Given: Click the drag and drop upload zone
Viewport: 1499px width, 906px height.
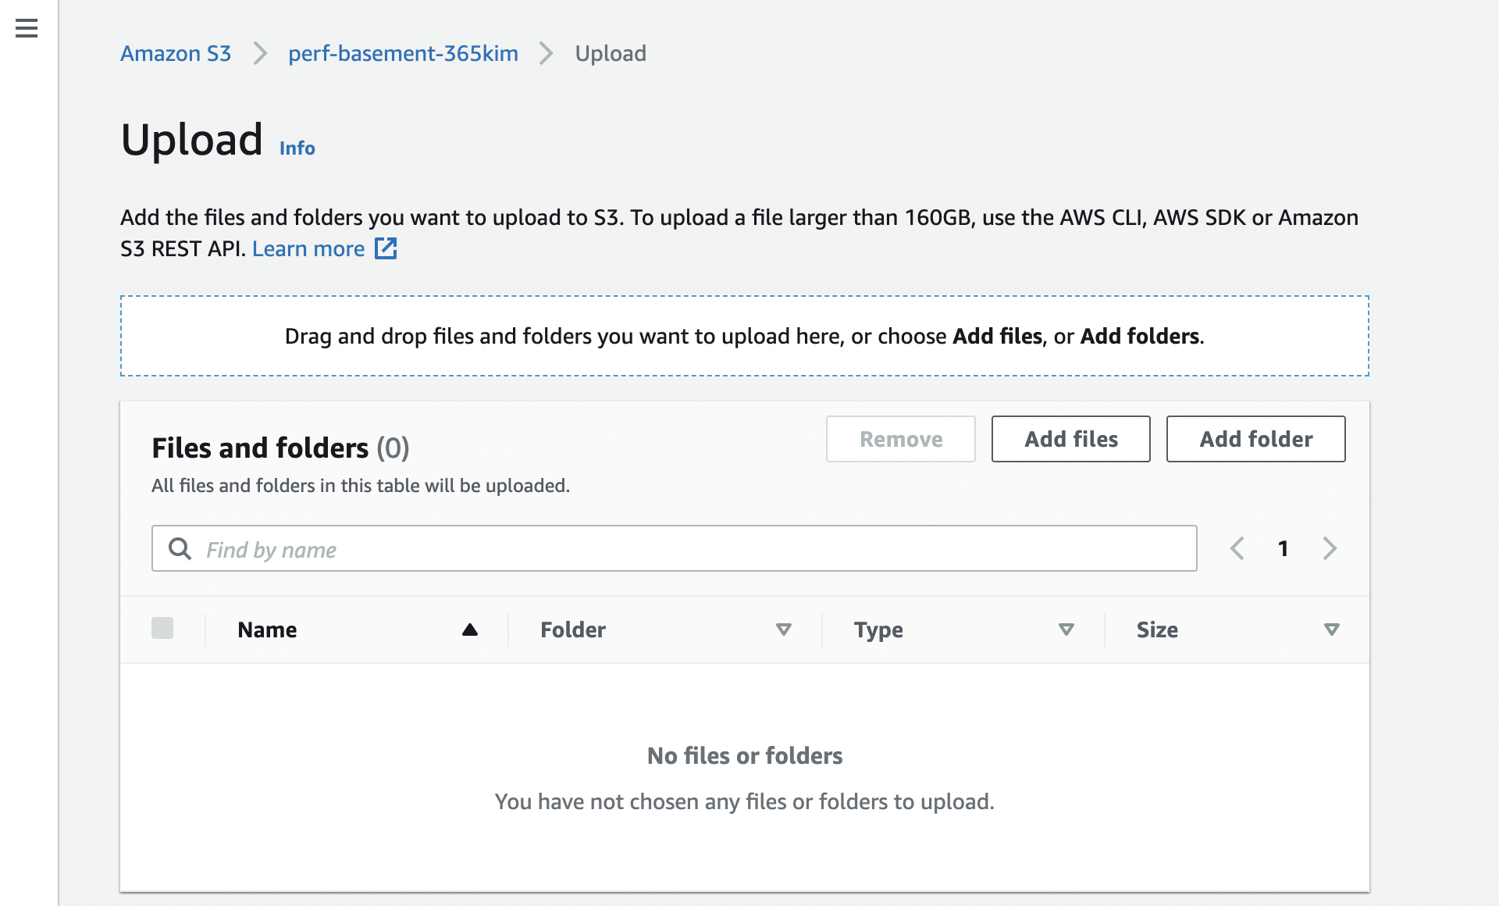Looking at the screenshot, I should 744,336.
